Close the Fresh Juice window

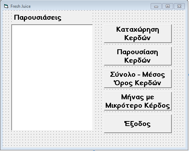[180, 6]
